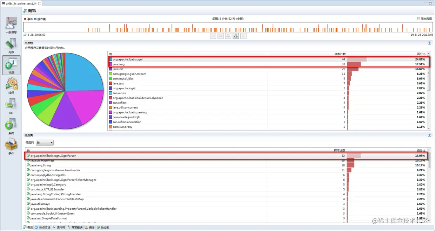Click java.lang package color swatch

coord(111,64)
